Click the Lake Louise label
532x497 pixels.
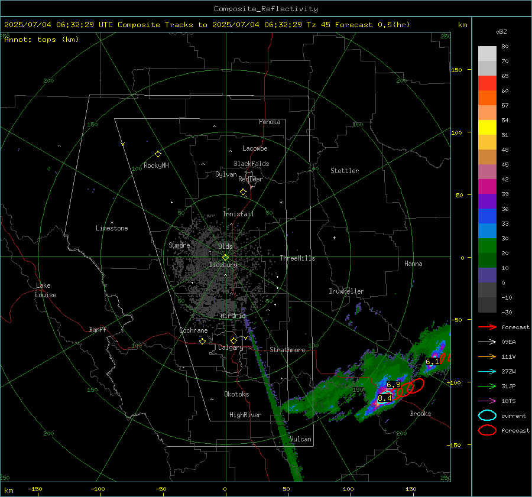[x=46, y=290]
